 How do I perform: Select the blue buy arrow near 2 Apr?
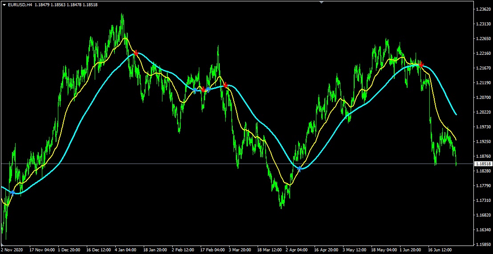(x=300, y=169)
